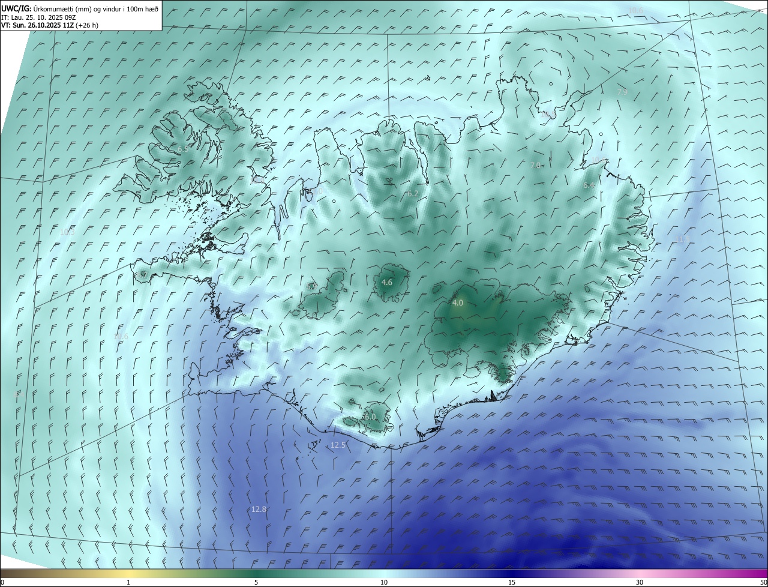768x587 pixels.
Task: Click the 7.9 value off the northeast coast
Action: coord(622,92)
